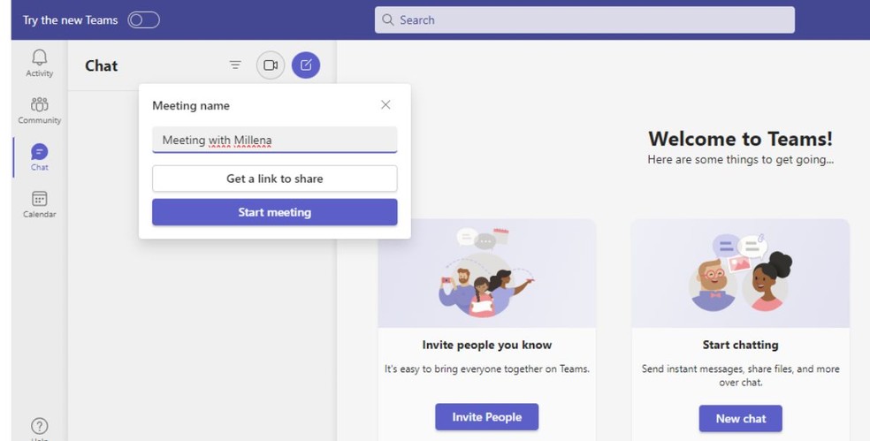This screenshot has width=870, height=441.
Task: Click the Chat panel heading
Action: tap(102, 65)
